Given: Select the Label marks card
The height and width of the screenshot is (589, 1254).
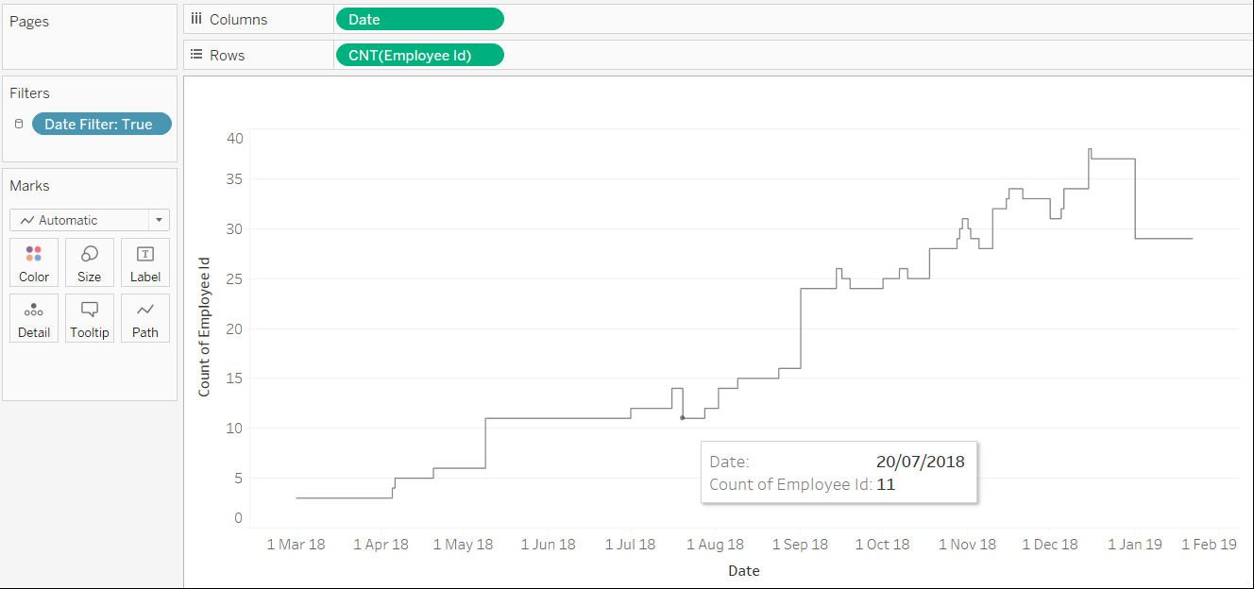Looking at the screenshot, I should pyautogui.click(x=145, y=262).
